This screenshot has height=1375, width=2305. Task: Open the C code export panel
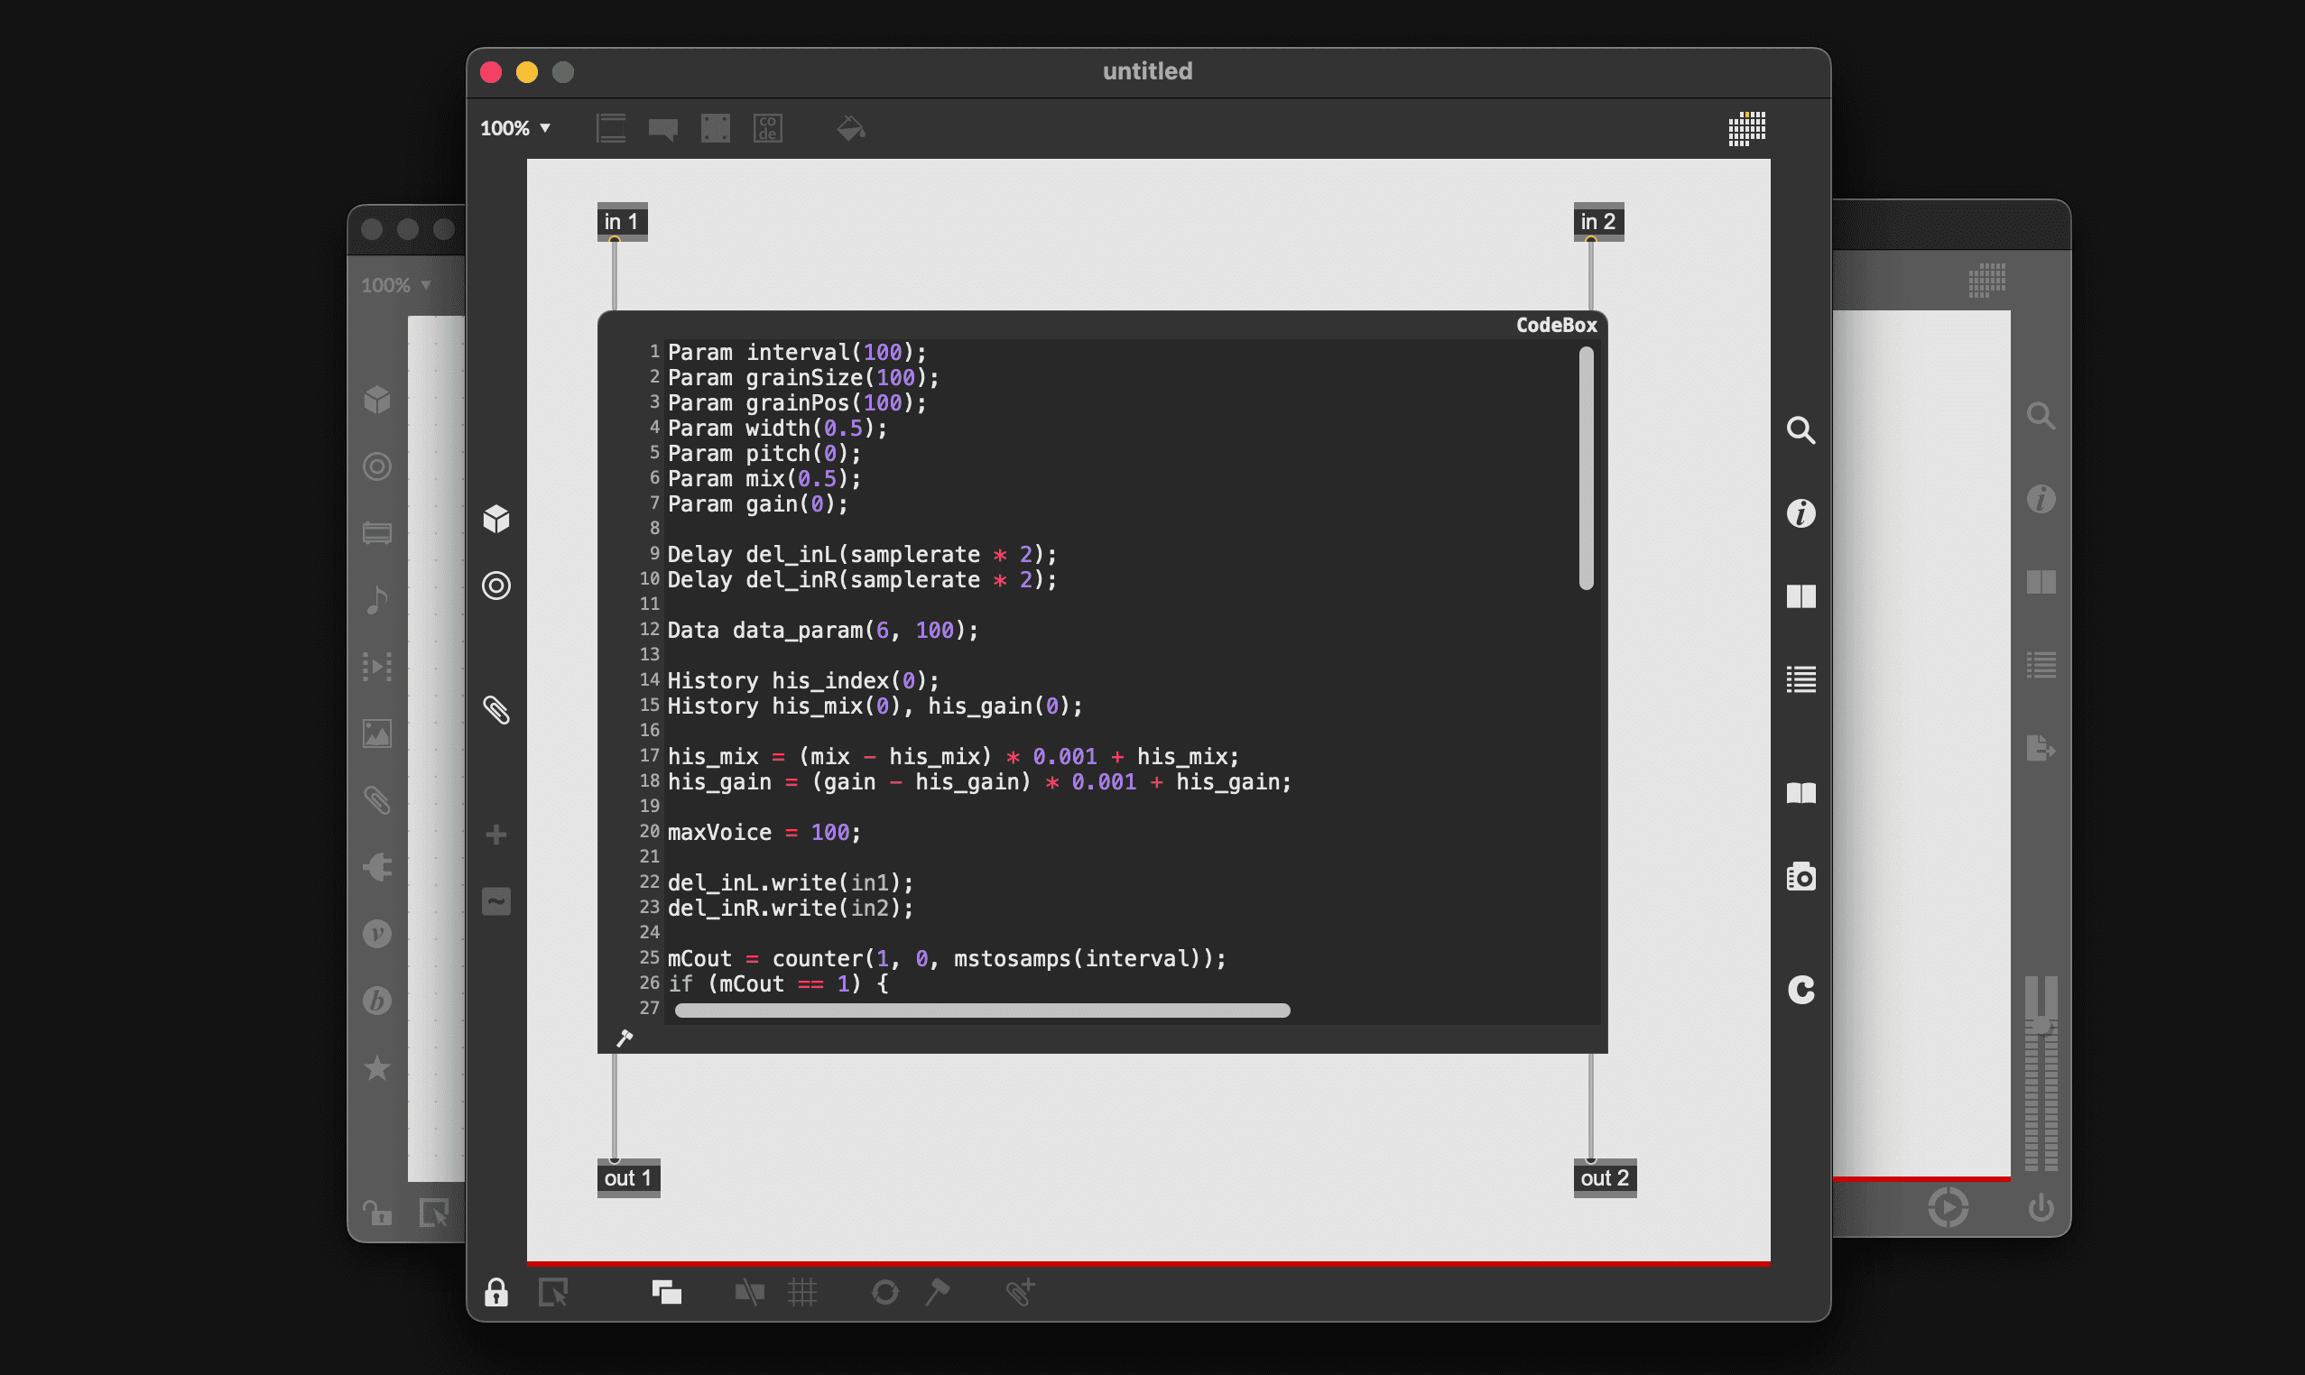click(x=1800, y=989)
